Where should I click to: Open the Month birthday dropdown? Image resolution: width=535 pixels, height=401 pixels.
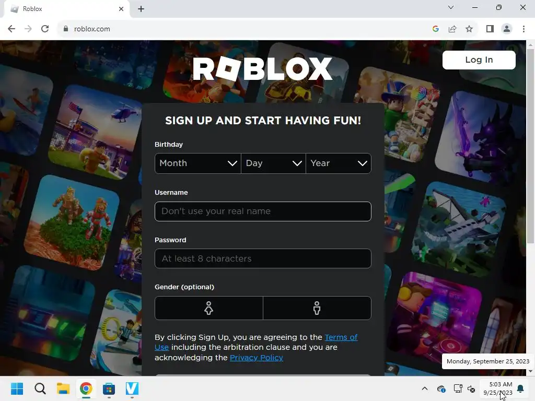point(198,163)
